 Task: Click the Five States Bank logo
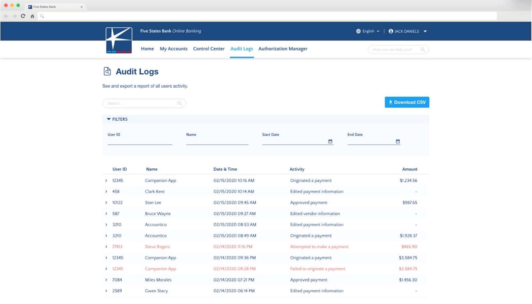pyautogui.click(x=119, y=41)
